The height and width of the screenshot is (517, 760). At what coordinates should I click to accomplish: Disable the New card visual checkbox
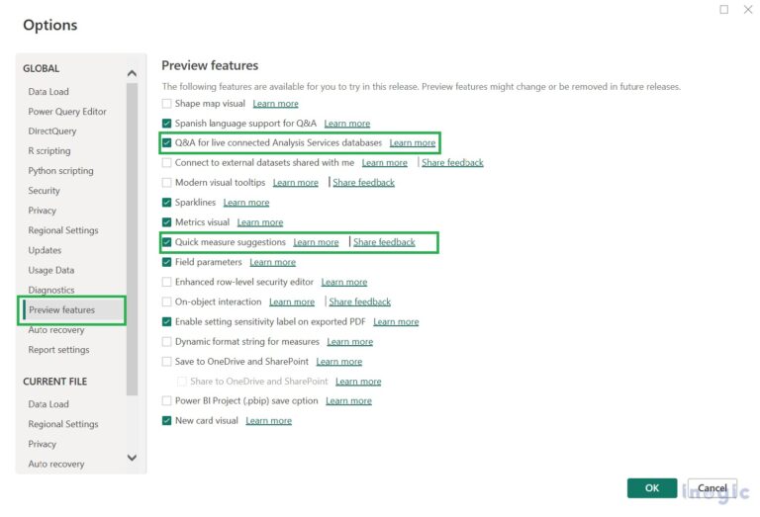pyautogui.click(x=166, y=420)
